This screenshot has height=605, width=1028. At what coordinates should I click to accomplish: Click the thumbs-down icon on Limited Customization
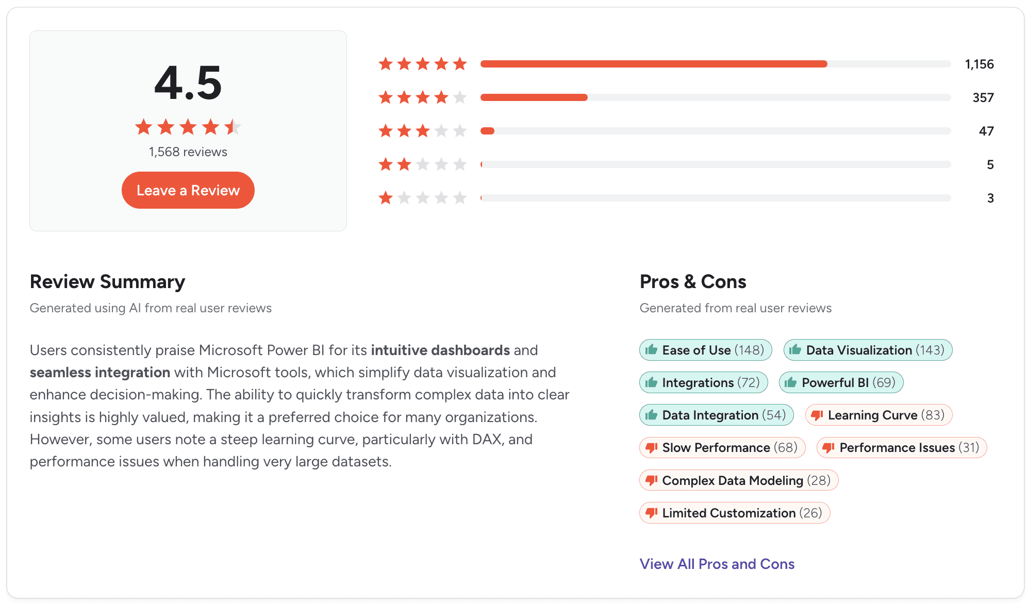pos(651,513)
